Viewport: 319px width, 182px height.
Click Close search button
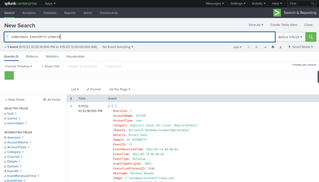[308, 25]
